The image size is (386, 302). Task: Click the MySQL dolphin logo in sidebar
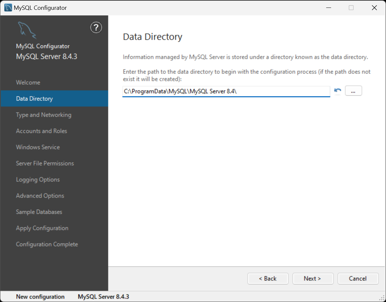(27, 30)
